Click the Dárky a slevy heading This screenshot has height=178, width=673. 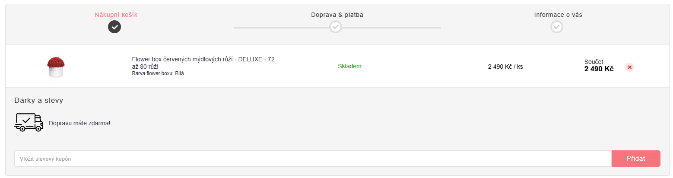tap(39, 100)
